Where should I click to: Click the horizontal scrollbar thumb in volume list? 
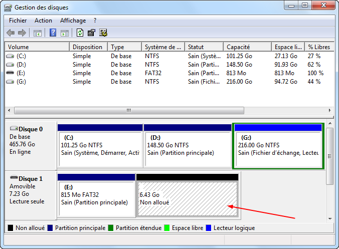(129, 110)
